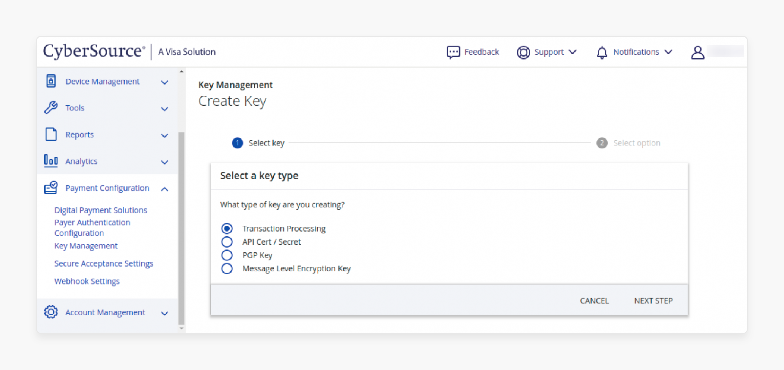The image size is (784, 370).
Task: Click the Payment Configuration card icon
Action: (x=51, y=188)
